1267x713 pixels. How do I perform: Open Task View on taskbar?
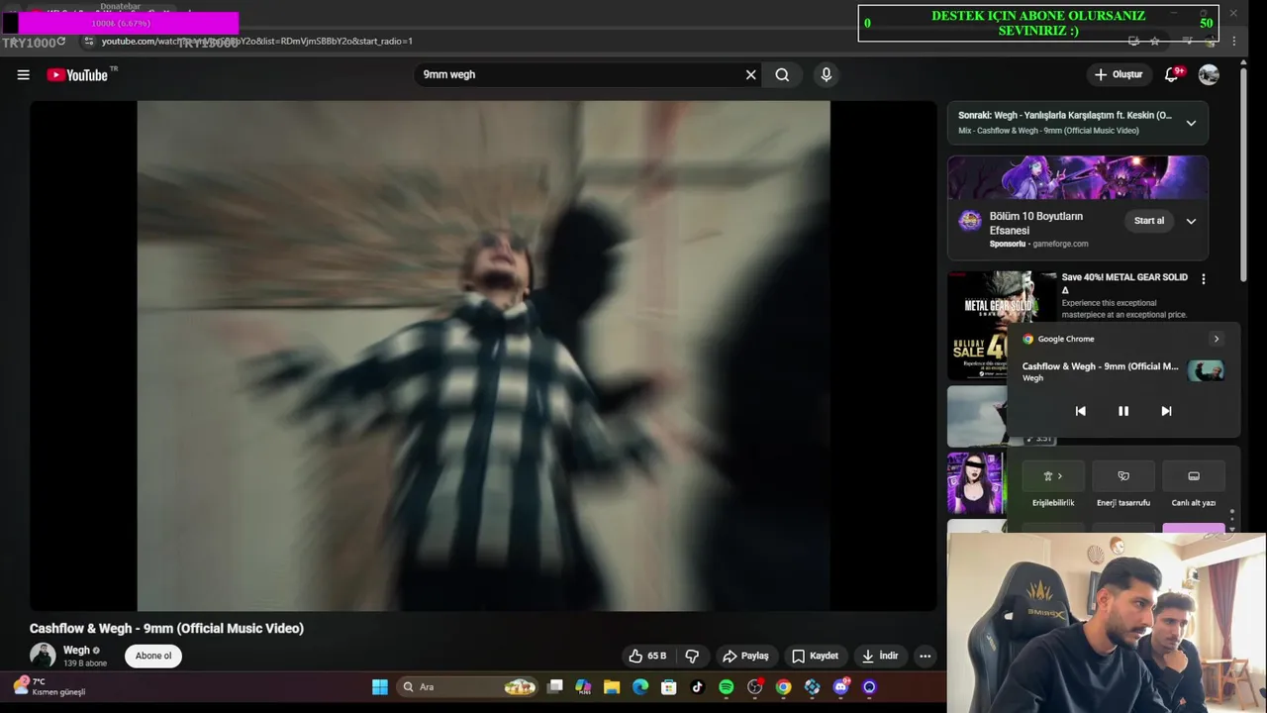555,686
